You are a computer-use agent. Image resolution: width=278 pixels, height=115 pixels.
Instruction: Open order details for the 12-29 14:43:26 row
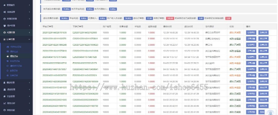pos(251,33)
